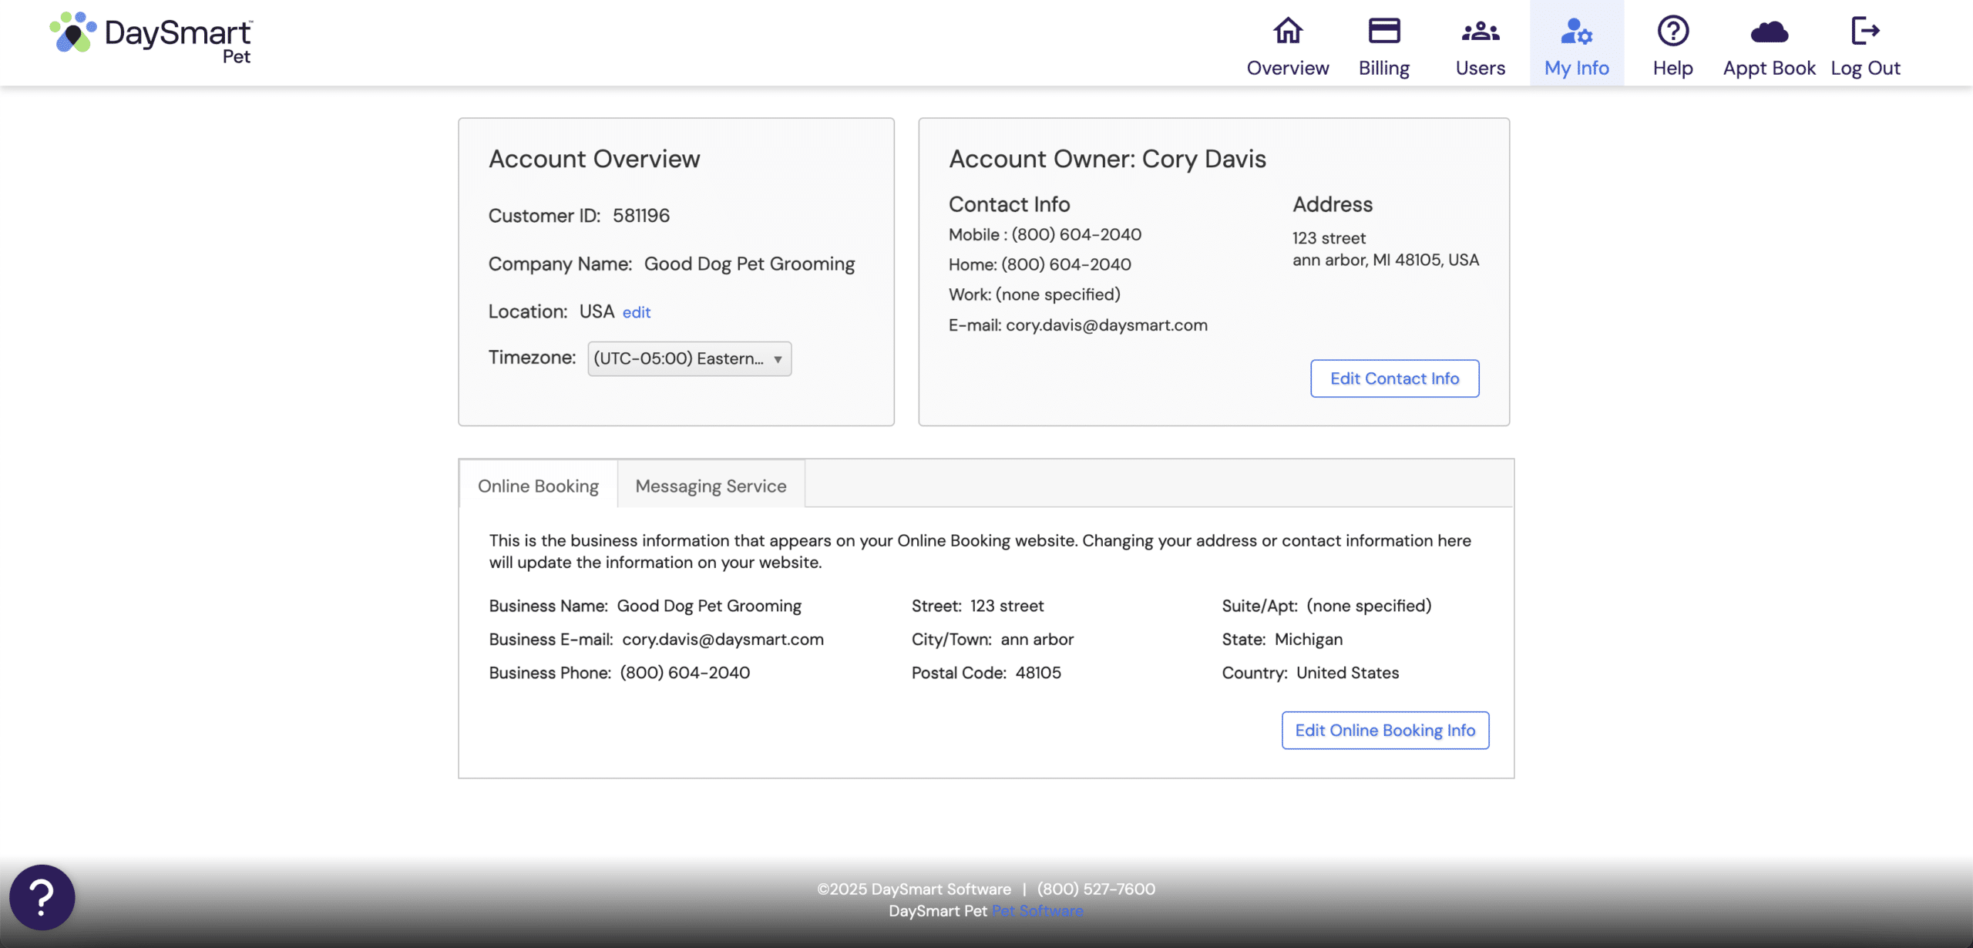Click the State value Michigan
1973x948 pixels.
[1309, 639]
